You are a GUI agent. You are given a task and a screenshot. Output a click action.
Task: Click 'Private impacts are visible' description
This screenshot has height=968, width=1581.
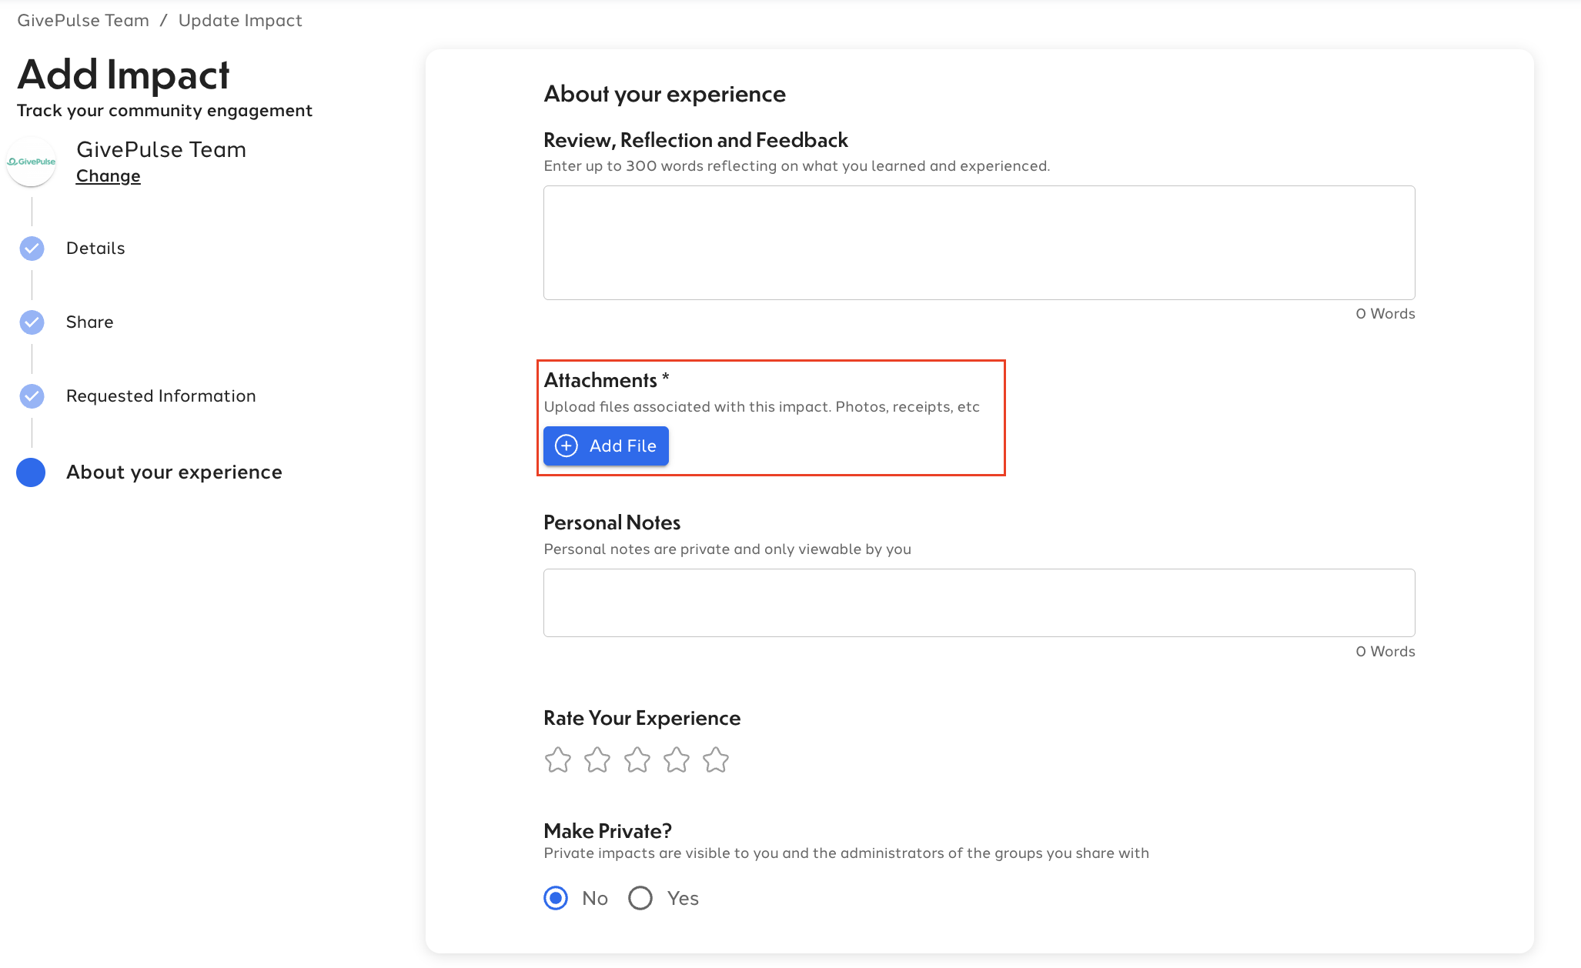point(846,853)
